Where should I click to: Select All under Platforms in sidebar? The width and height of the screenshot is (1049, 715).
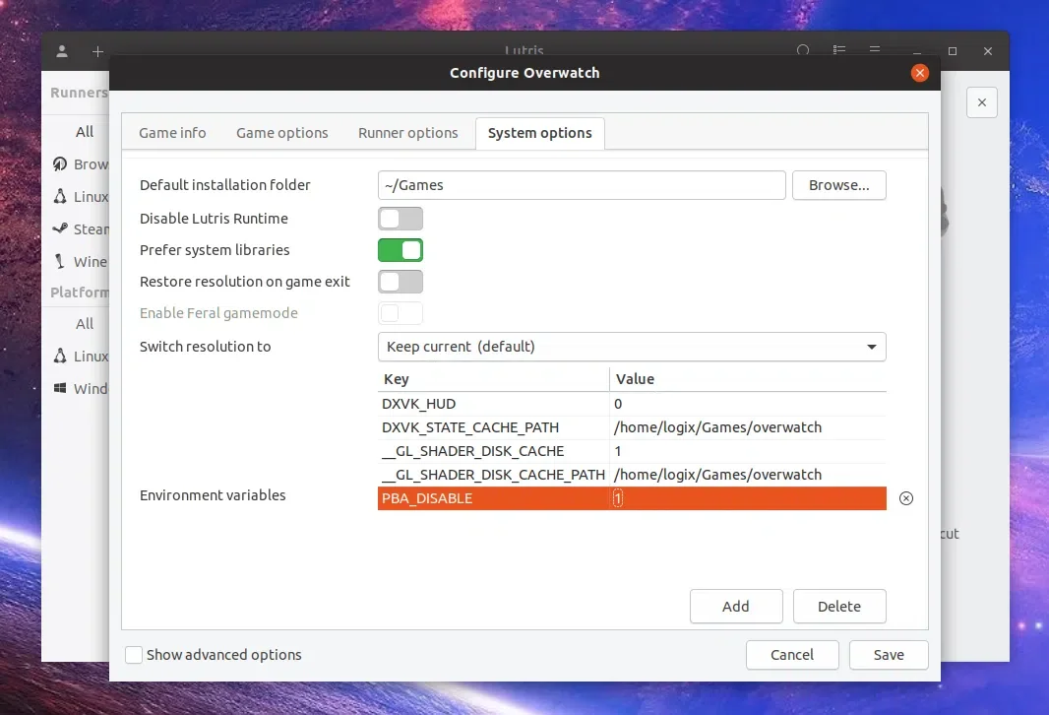pos(85,324)
